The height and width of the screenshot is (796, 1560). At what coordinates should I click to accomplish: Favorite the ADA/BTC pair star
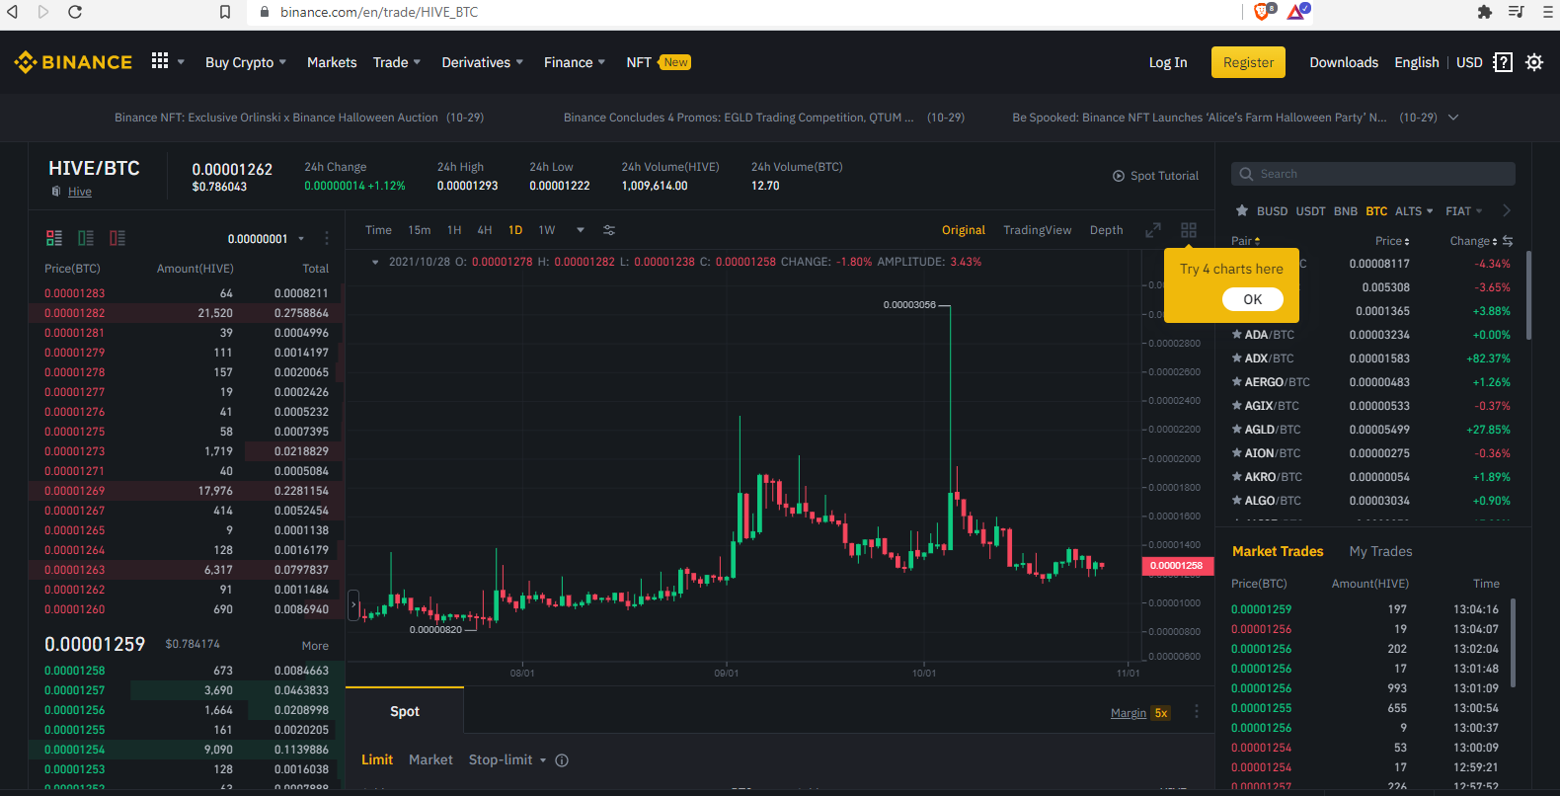tap(1237, 335)
